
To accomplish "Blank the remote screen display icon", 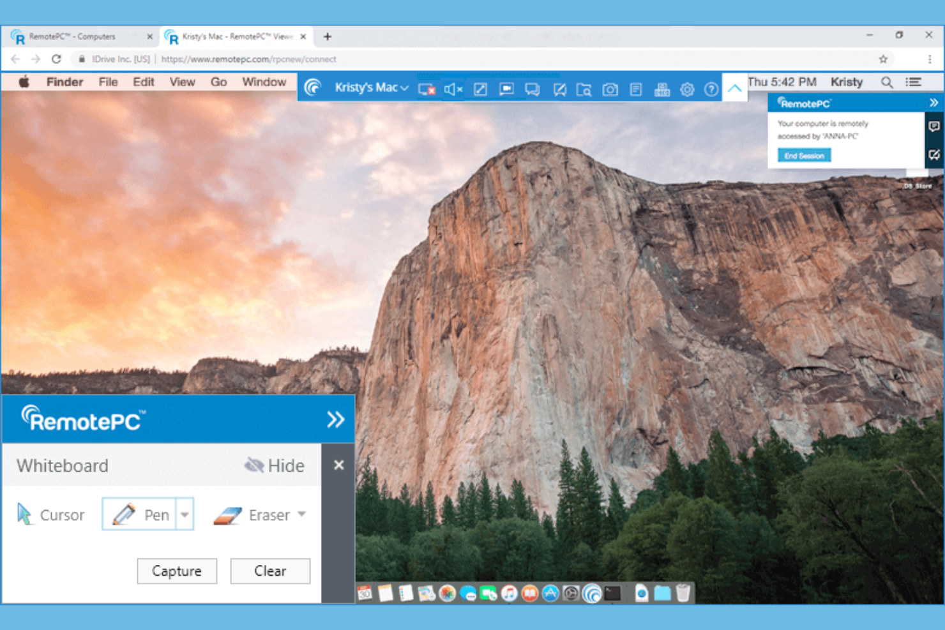I will (426, 89).
